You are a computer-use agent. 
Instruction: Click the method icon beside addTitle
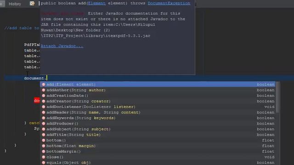coord(44,135)
